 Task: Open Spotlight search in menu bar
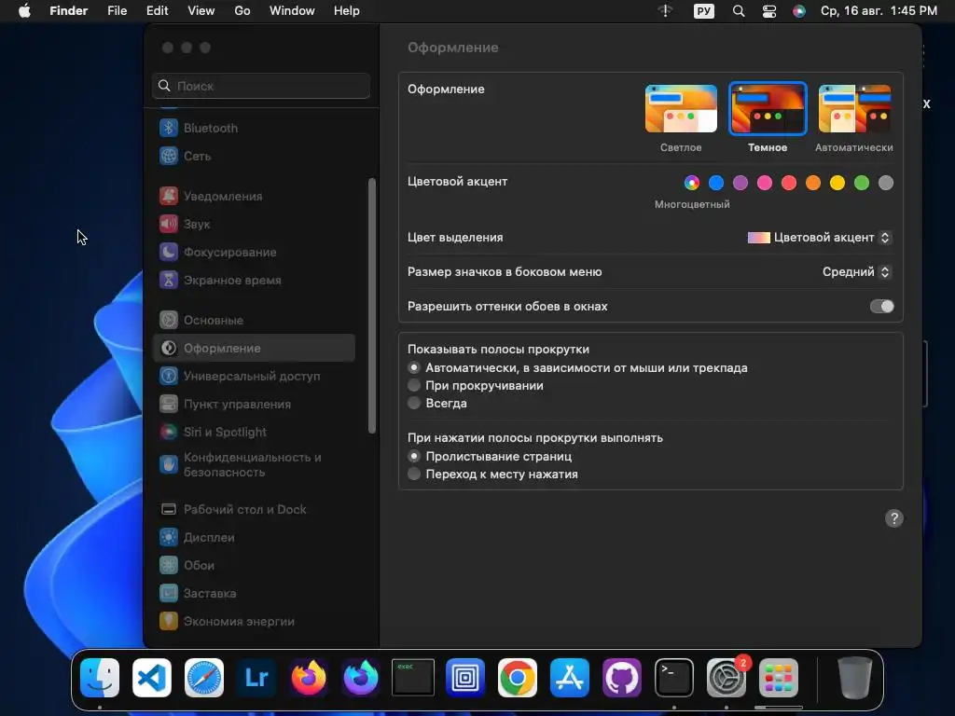coord(739,11)
